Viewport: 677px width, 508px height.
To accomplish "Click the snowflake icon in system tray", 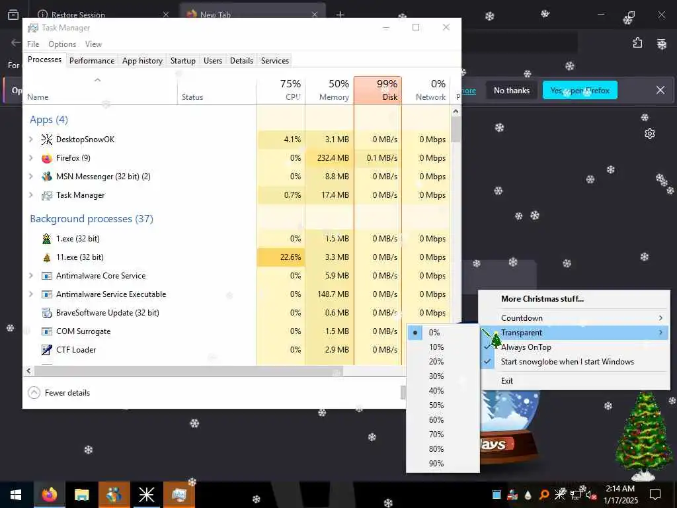I will click(x=559, y=495).
